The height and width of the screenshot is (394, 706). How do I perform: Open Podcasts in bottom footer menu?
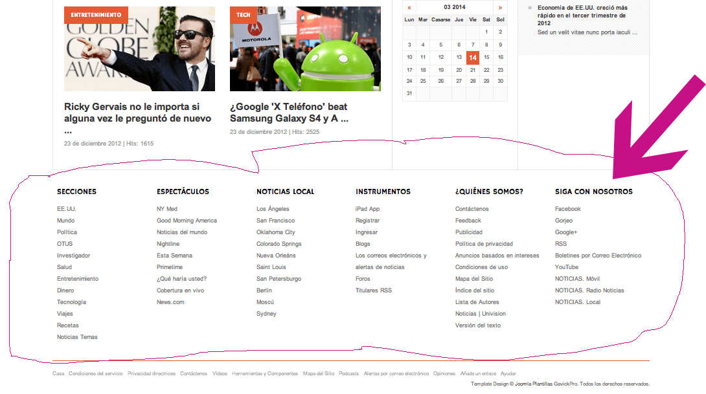349,373
